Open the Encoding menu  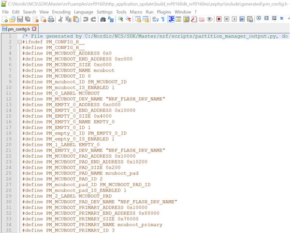pos(61,12)
